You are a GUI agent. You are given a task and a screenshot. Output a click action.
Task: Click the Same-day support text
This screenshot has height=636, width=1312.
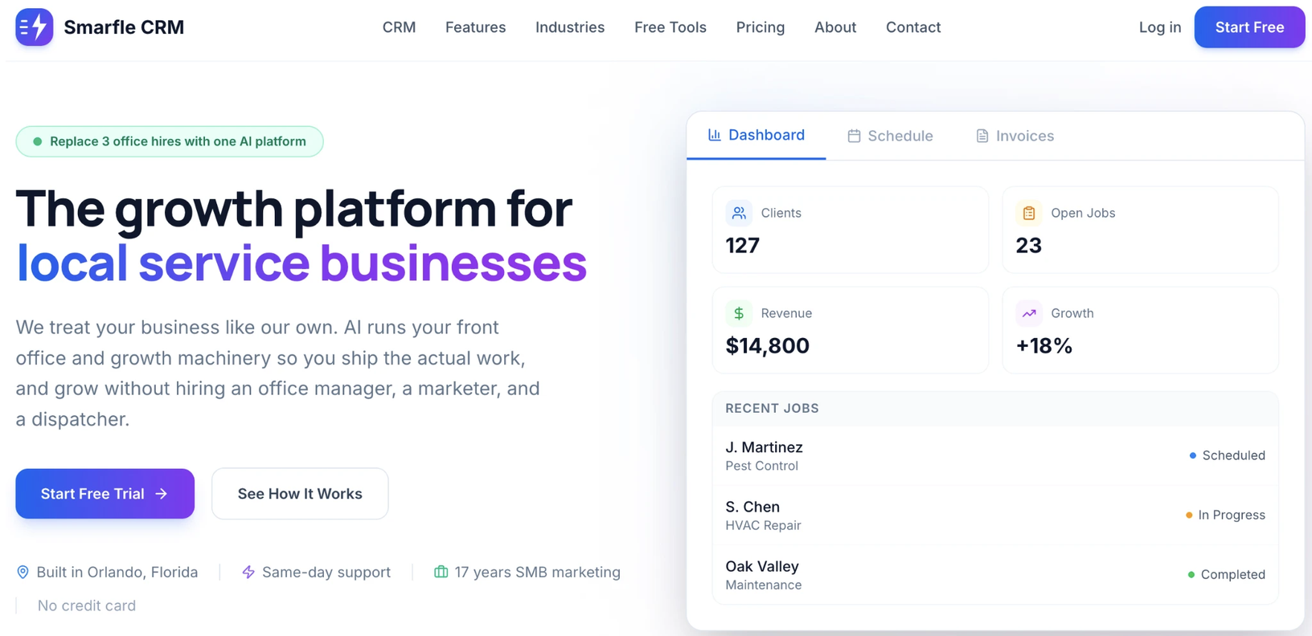click(x=326, y=572)
